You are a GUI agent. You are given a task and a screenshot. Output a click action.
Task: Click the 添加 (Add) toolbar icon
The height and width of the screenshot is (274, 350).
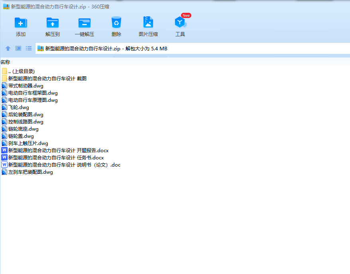tap(21, 23)
